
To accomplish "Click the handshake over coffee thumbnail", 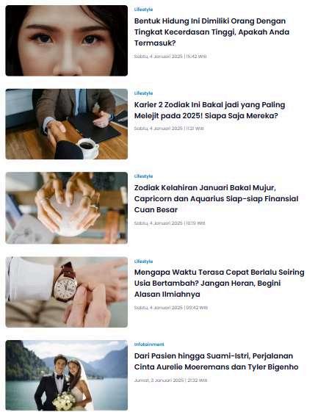I will [66, 124].
